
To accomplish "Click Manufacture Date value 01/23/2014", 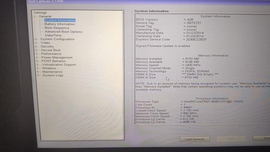I will [195, 33].
